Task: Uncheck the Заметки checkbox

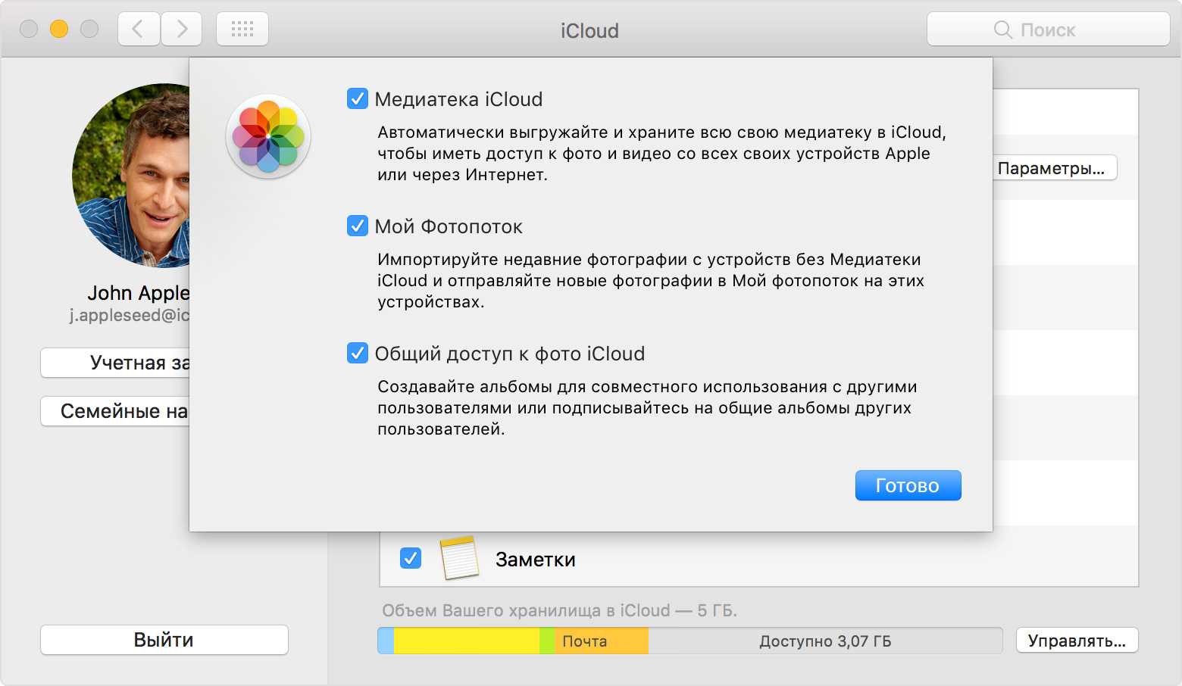Action: [411, 559]
